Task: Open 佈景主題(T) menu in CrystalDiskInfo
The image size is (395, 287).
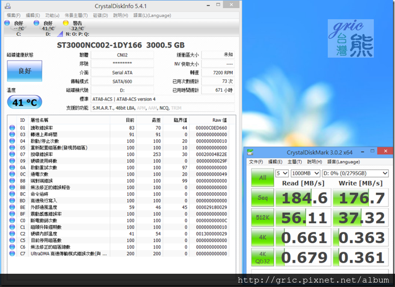Action: click(x=76, y=15)
